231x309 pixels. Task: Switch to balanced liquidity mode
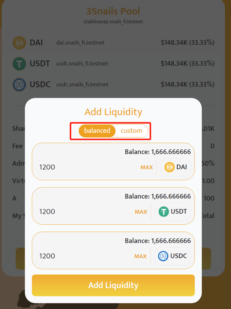pos(97,131)
